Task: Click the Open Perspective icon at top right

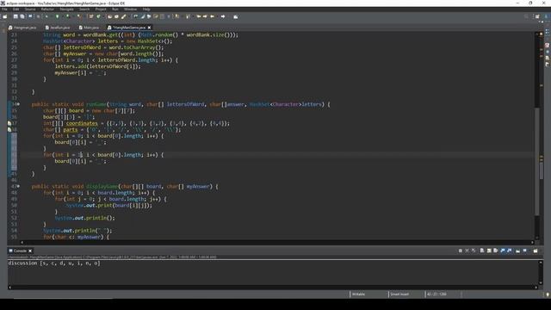Action: (x=537, y=16)
